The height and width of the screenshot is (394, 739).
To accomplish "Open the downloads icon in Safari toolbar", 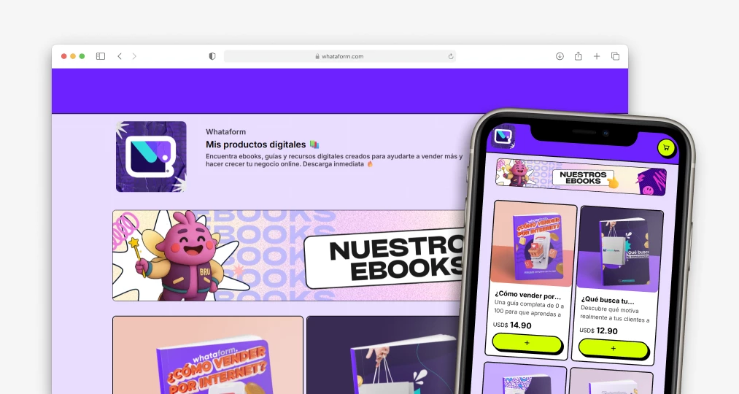I will (x=560, y=56).
